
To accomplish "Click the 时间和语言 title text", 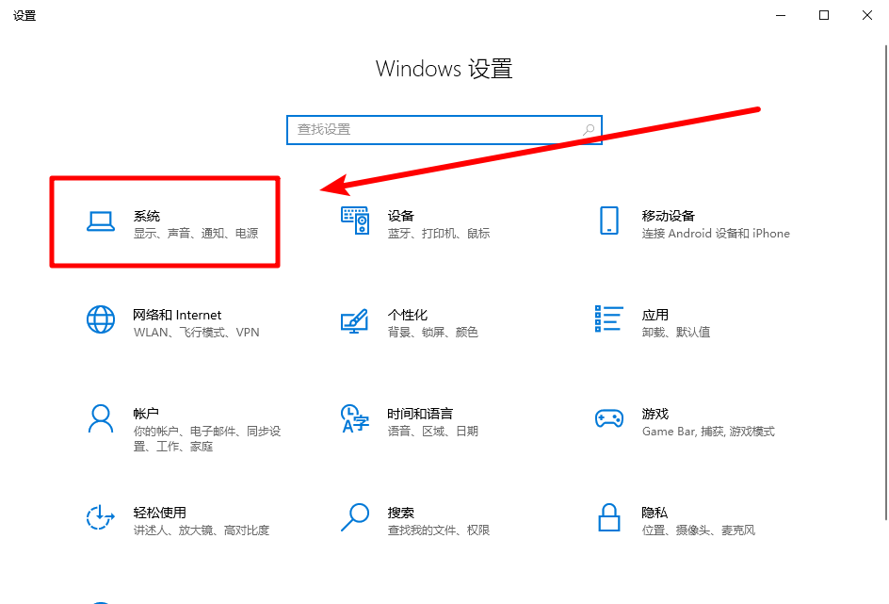I will pyautogui.click(x=420, y=414).
